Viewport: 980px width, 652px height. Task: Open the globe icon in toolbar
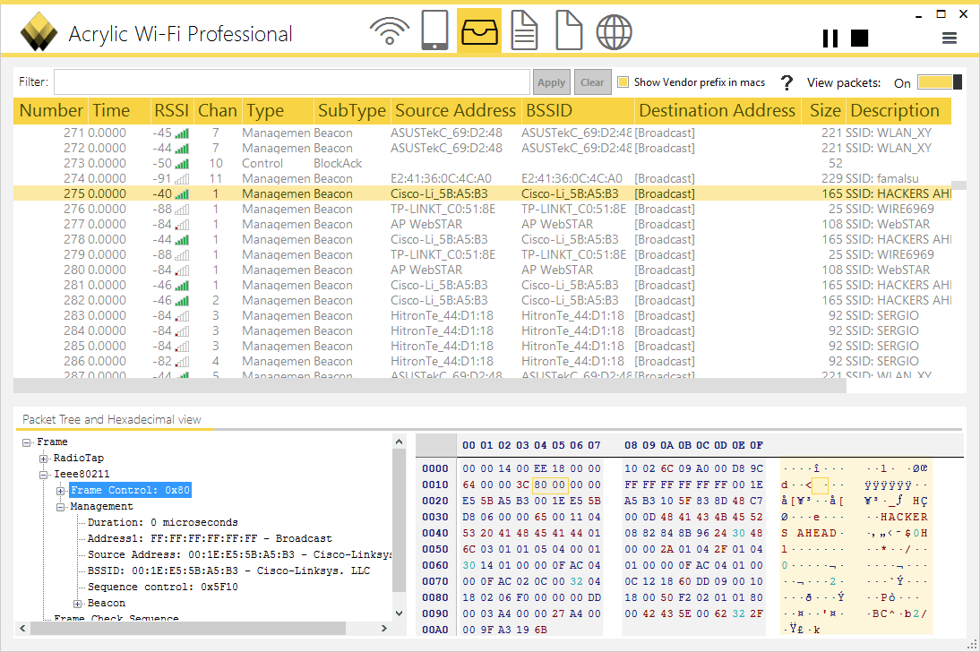pos(615,31)
